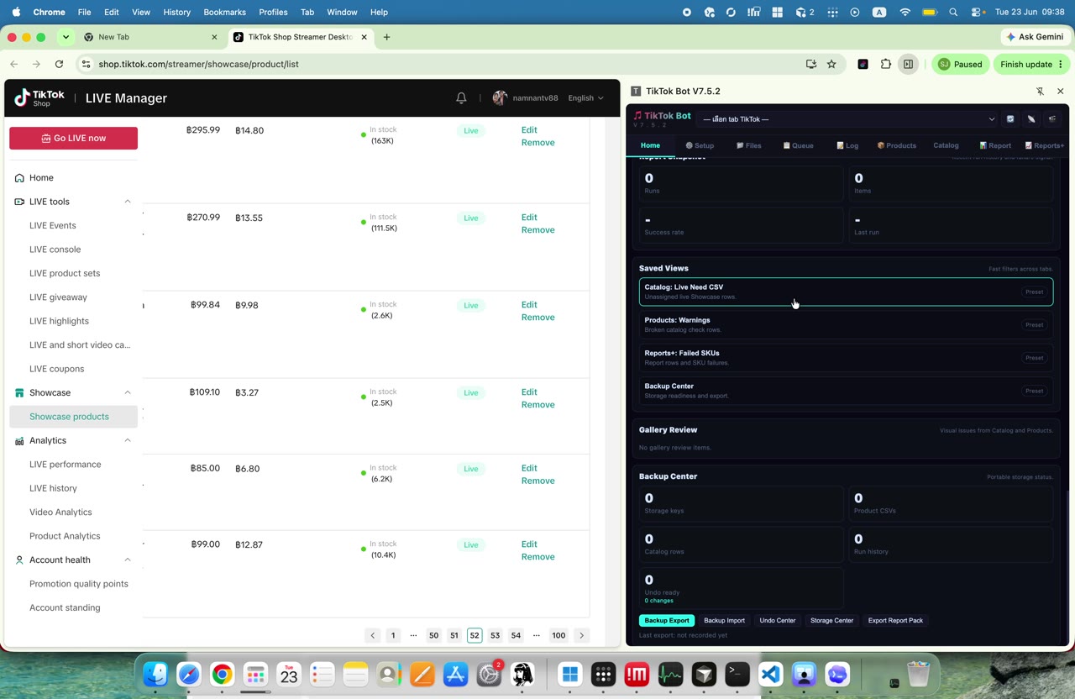Click Preset on Reports+: Failed SKUs row
This screenshot has width=1075, height=699.
(1034, 358)
